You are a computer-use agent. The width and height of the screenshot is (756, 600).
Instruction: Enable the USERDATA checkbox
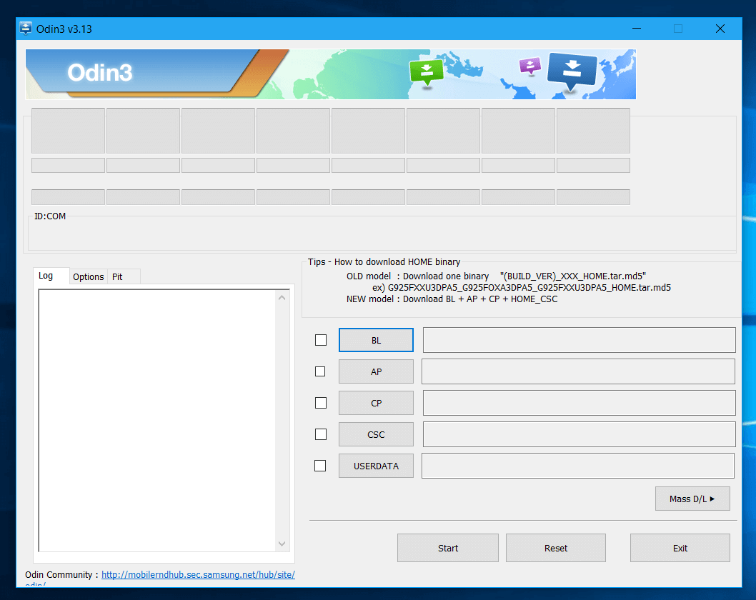[x=320, y=466]
